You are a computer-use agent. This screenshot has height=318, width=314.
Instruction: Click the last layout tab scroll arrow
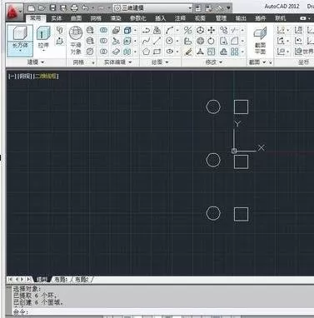tap(28, 279)
